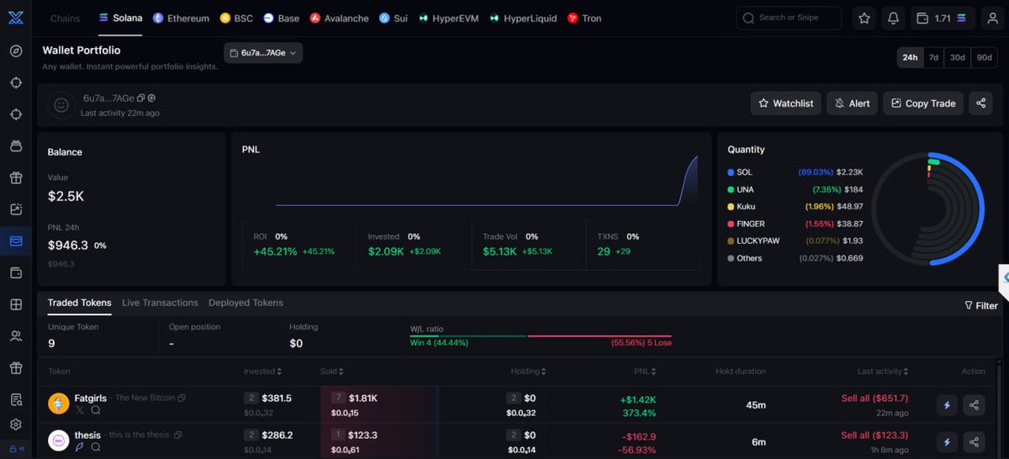Click the share icon in thesis row
1009x459 pixels.
(974, 442)
